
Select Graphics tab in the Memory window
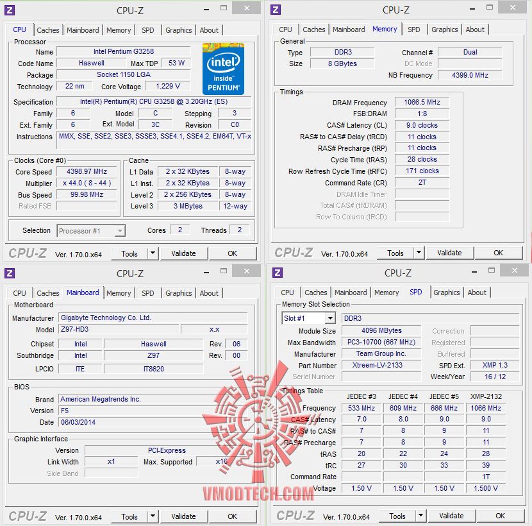(x=444, y=30)
